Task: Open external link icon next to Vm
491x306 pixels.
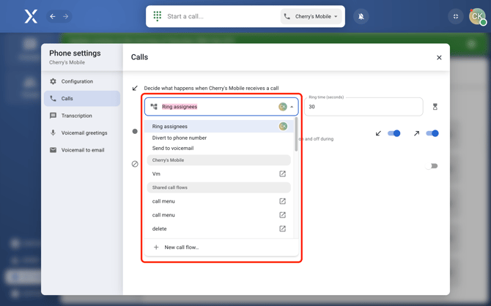Action: click(282, 174)
